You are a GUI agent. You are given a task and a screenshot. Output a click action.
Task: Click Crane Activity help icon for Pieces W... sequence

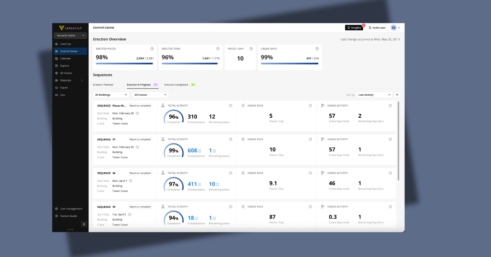click(x=390, y=106)
